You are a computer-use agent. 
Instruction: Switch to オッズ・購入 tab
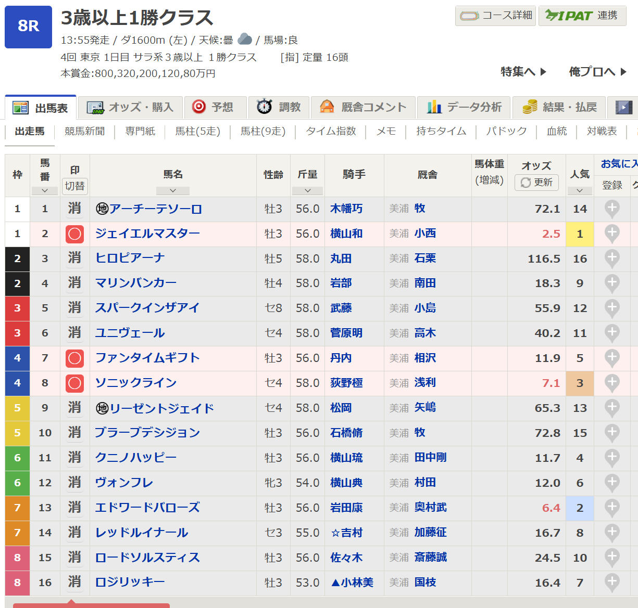[x=130, y=107]
